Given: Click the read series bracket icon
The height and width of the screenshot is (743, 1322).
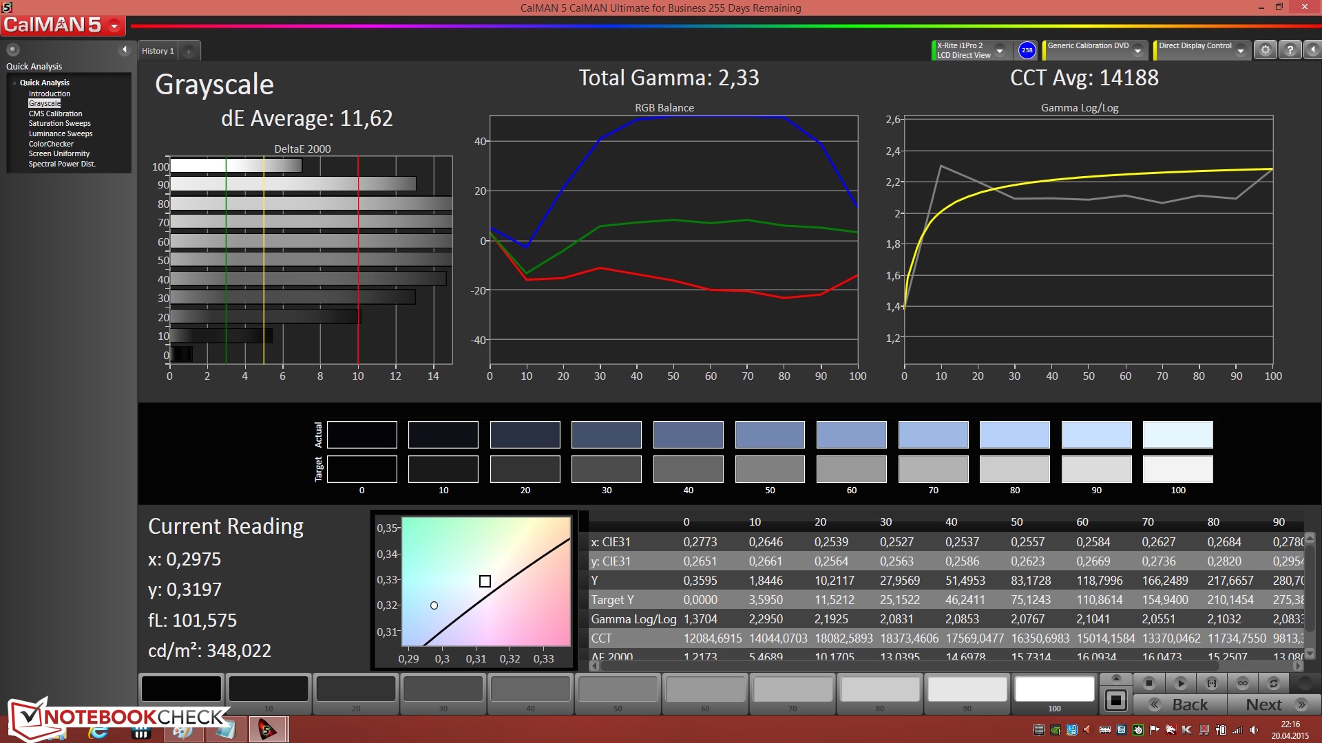Looking at the screenshot, I should click(x=1212, y=683).
